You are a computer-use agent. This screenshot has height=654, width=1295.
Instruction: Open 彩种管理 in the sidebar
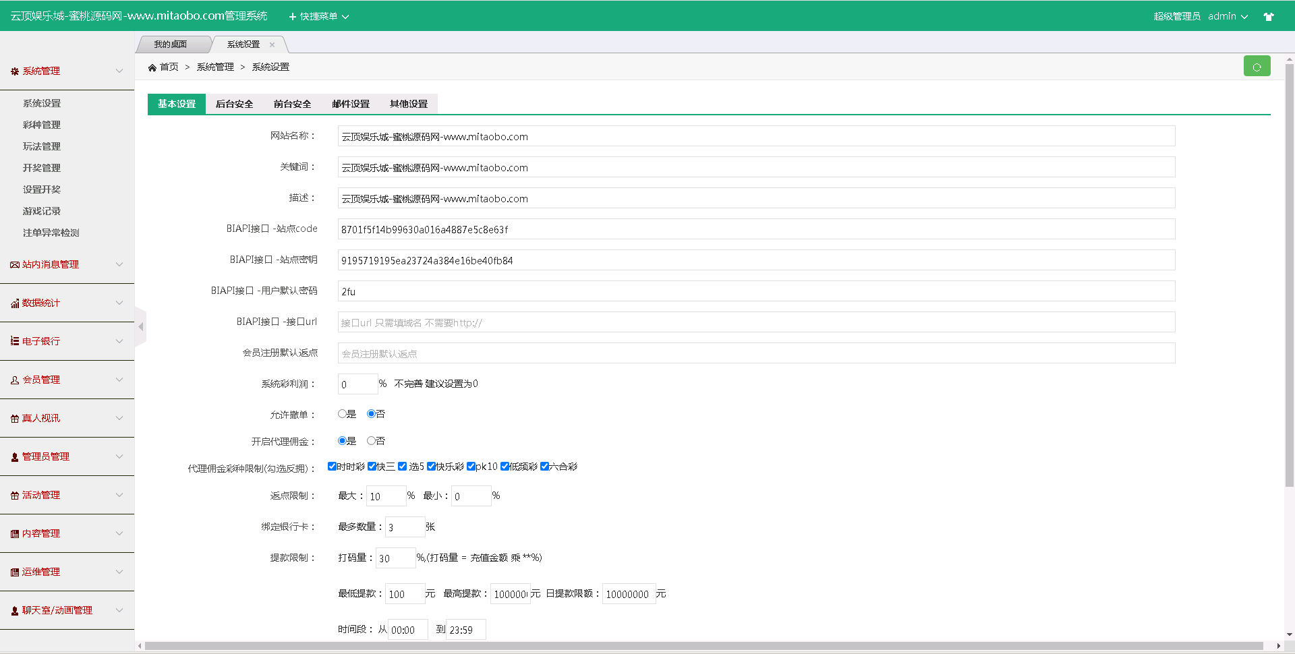[x=42, y=125]
